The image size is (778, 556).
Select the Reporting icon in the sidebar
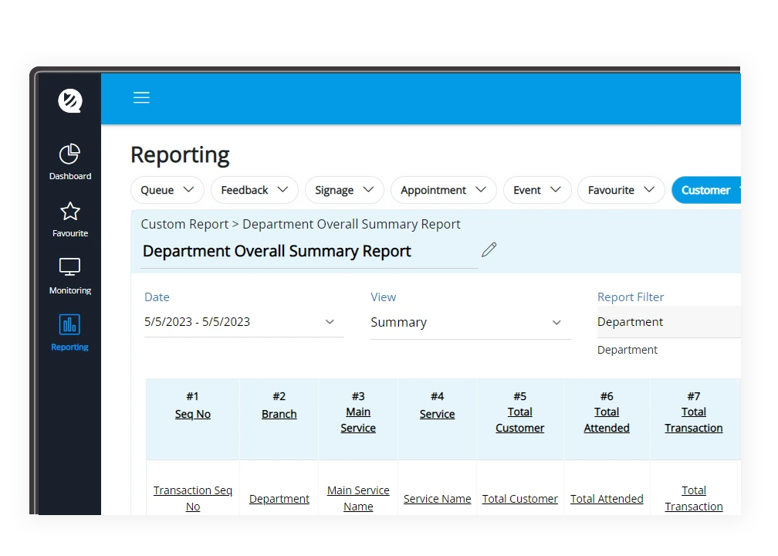click(69, 331)
